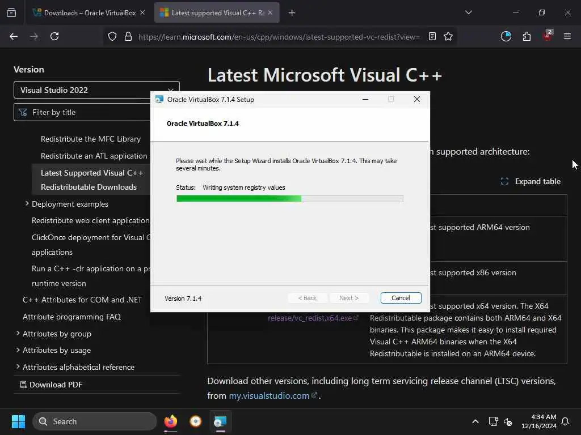Open the Windows Start menu
The width and height of the screenshot is (581, 435).
point(18,421)
